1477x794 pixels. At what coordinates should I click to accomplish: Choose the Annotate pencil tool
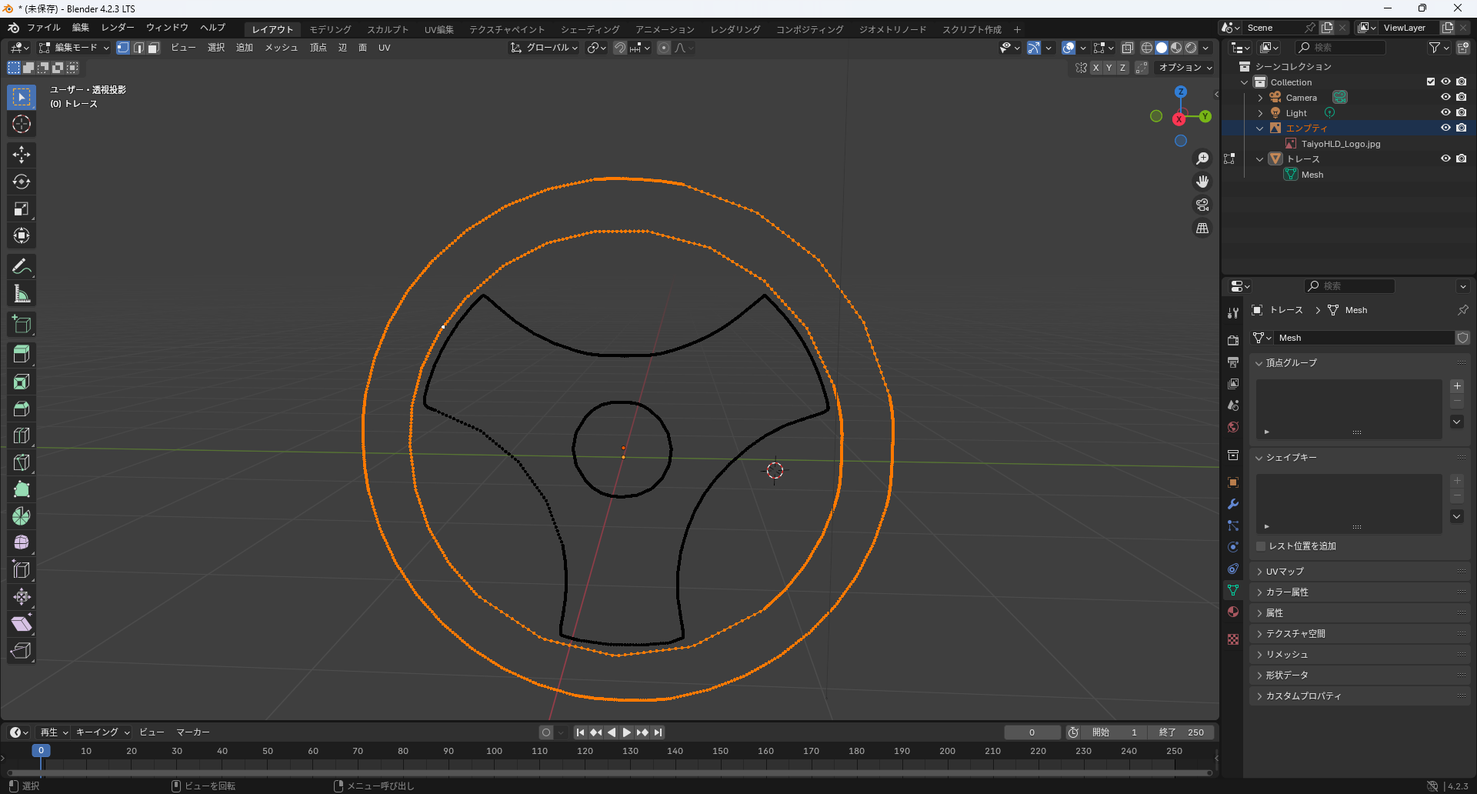tap(22, 267)
